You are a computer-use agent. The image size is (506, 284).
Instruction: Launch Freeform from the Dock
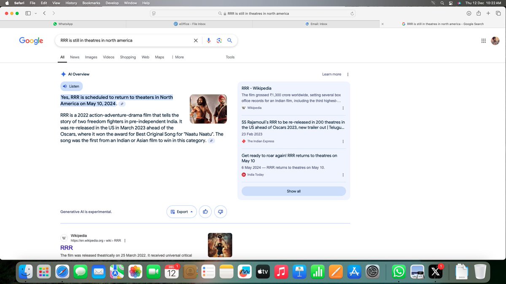coord(245,272)
